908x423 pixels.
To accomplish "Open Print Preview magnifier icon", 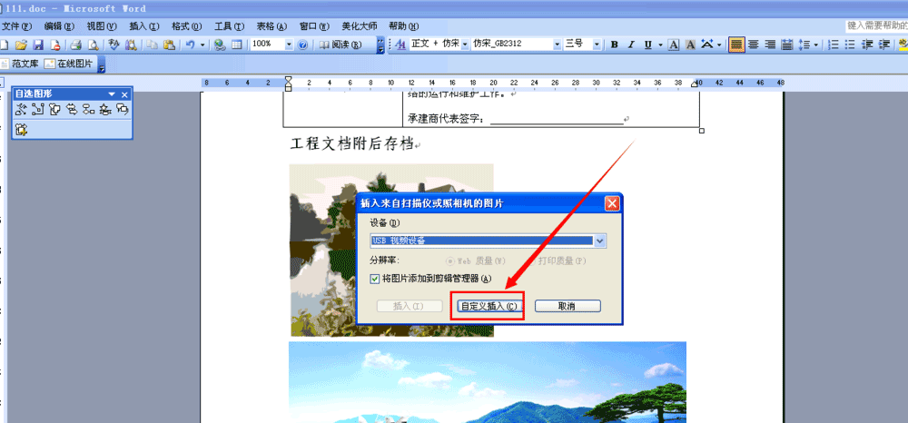I will pos(93,44).
